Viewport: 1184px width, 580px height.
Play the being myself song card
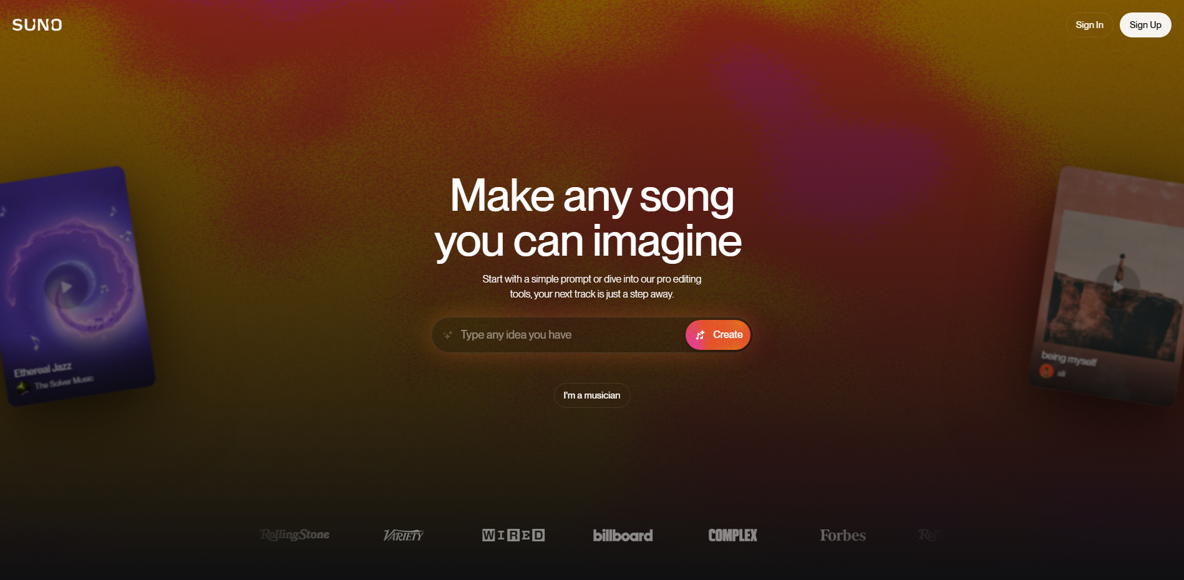pos(1117,286)
